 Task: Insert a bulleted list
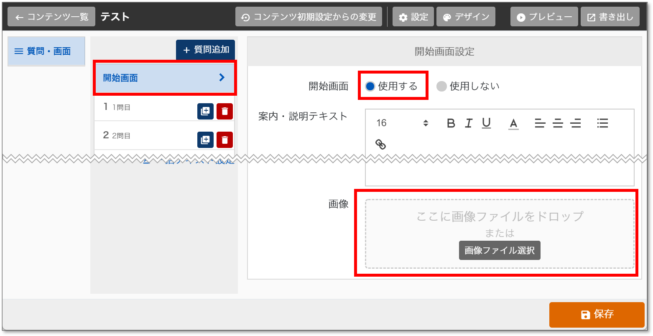pyautogui.click(x=602, y=123)
